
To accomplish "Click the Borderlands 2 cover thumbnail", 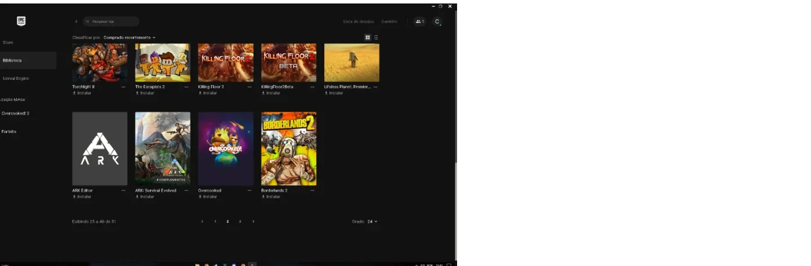I will [289, 149].
